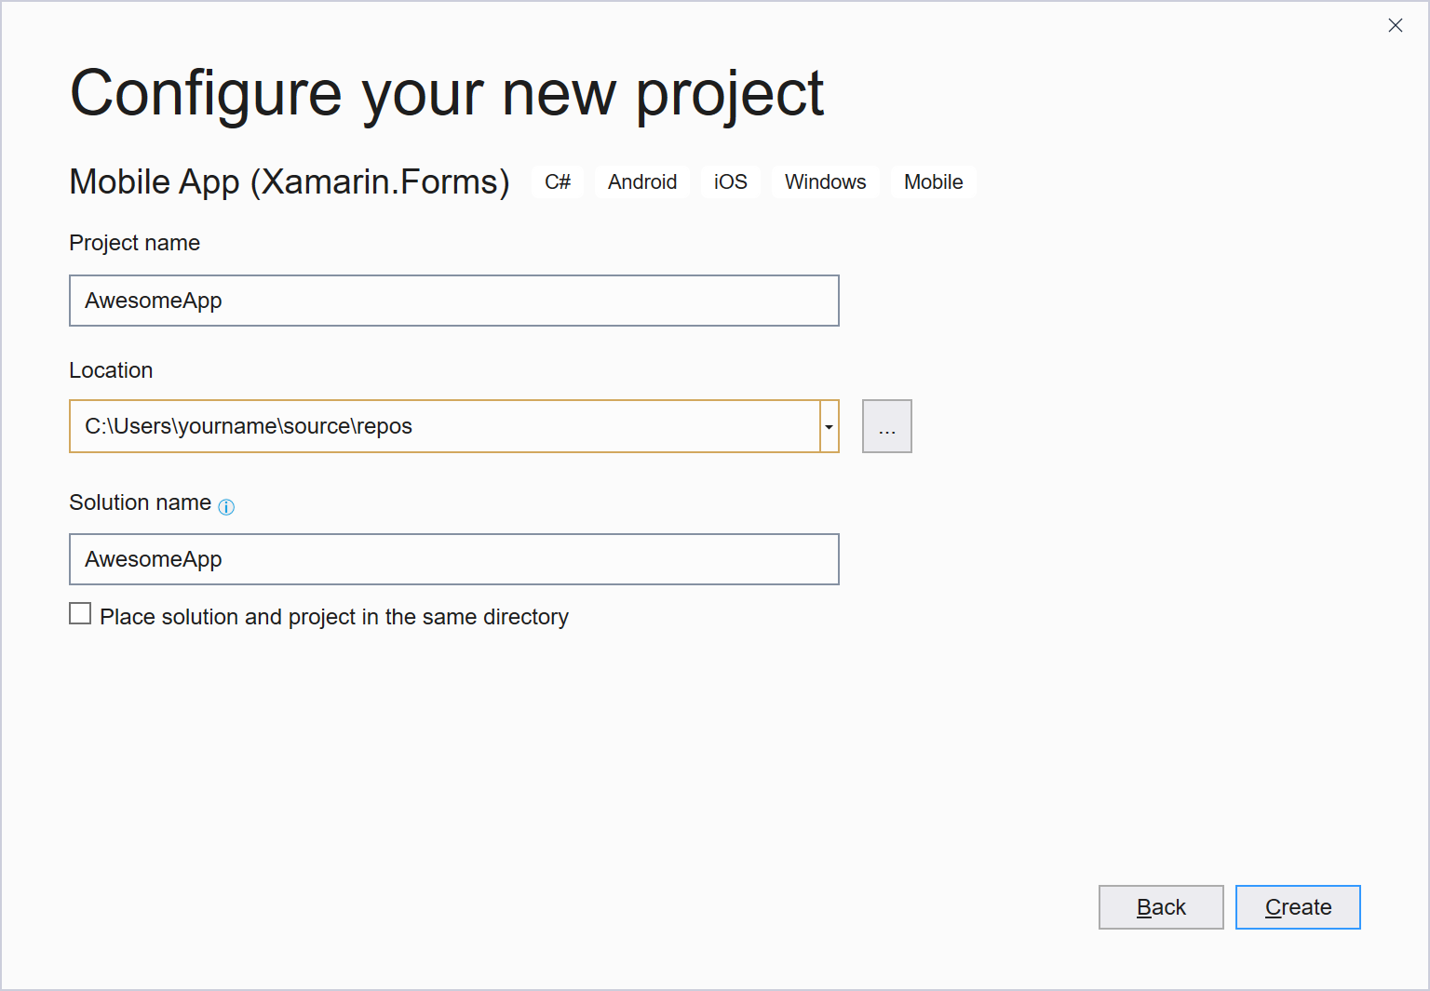Click the C# language tag
Screen dimensions: 1430x991
pyautogui.click(x=558, y=182)
